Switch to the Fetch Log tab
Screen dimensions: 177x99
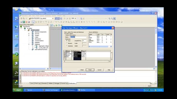[x=38, y=83]
